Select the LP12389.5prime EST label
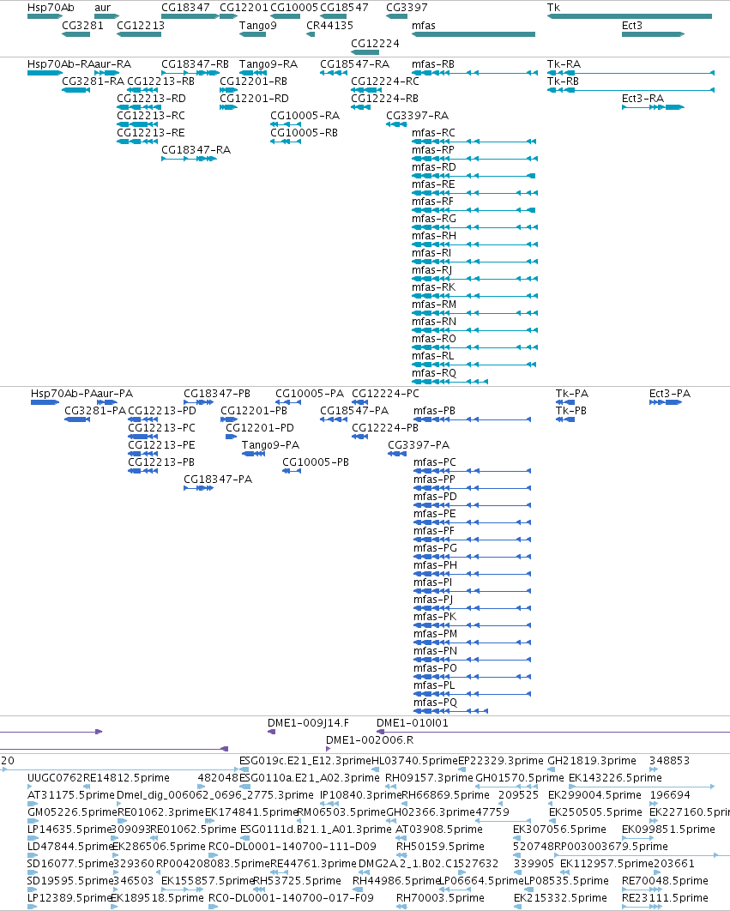The width and height of the screenshot is (730, 911). [x=69, y=897]
